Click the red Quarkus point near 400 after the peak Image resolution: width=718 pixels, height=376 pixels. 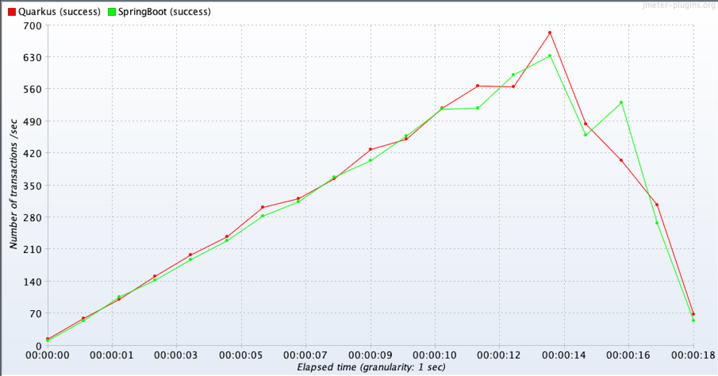tap(621, 160)
